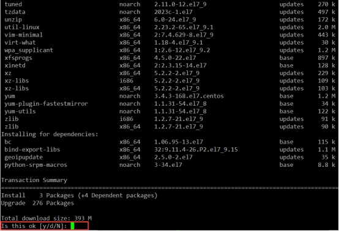
Task: Select the 'tzdata' package name
Action: (x=15, y=12)
